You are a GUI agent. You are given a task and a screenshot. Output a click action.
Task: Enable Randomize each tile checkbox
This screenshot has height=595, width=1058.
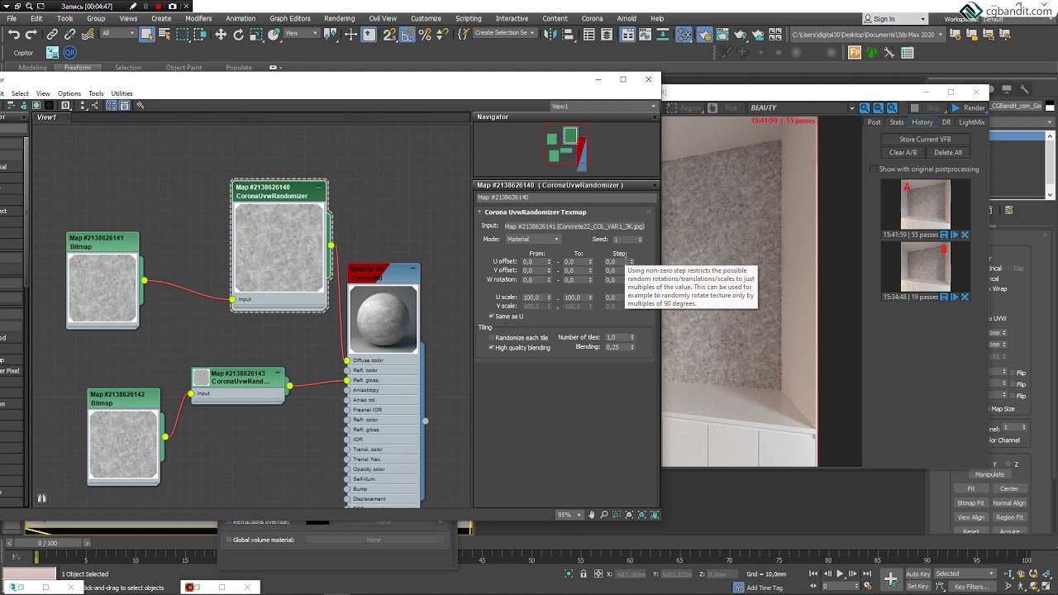tap(492, 337)
